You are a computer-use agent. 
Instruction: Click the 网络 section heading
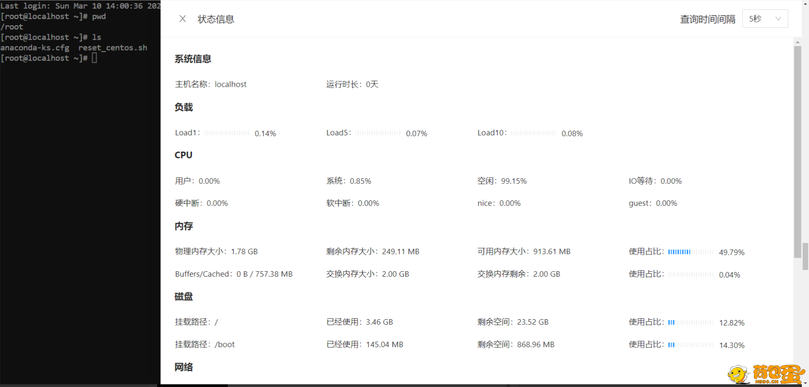tap(184, 367)
